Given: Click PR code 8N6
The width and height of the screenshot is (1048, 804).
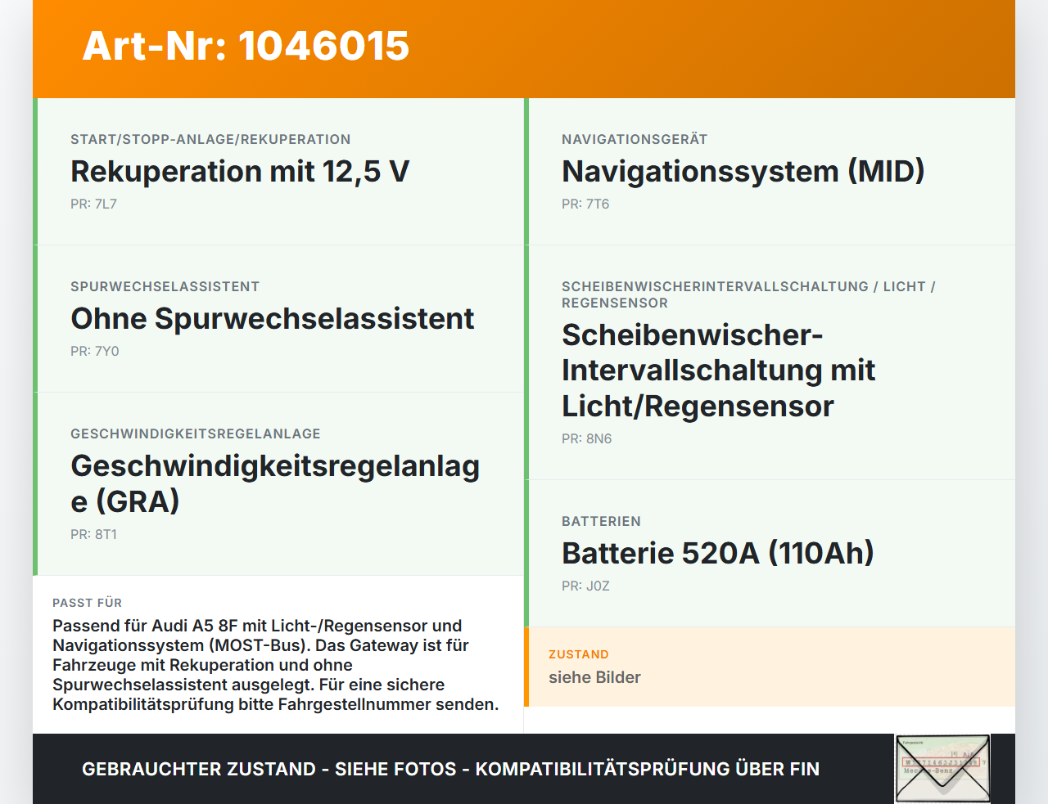Looking at the screenshot, I should (x=587, y=439).
